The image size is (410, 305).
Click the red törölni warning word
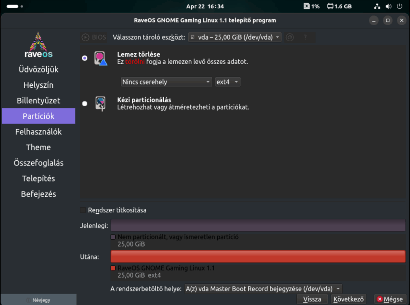click(135, 62)
